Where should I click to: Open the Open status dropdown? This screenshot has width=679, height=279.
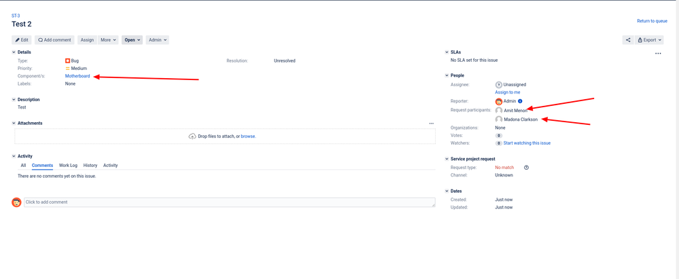tap(132, 40)
